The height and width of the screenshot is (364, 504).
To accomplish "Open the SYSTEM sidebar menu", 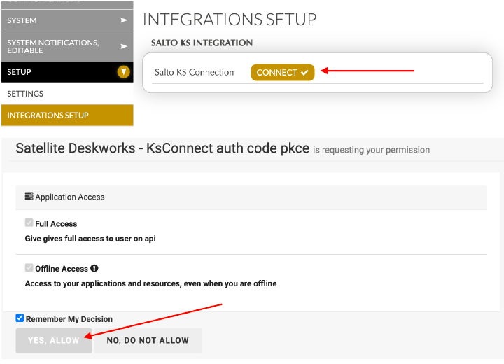I will tap(67, 20).
